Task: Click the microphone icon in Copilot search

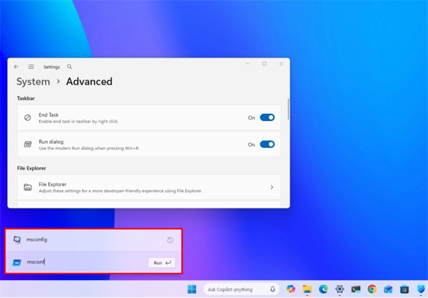Action: pos(272,289)
